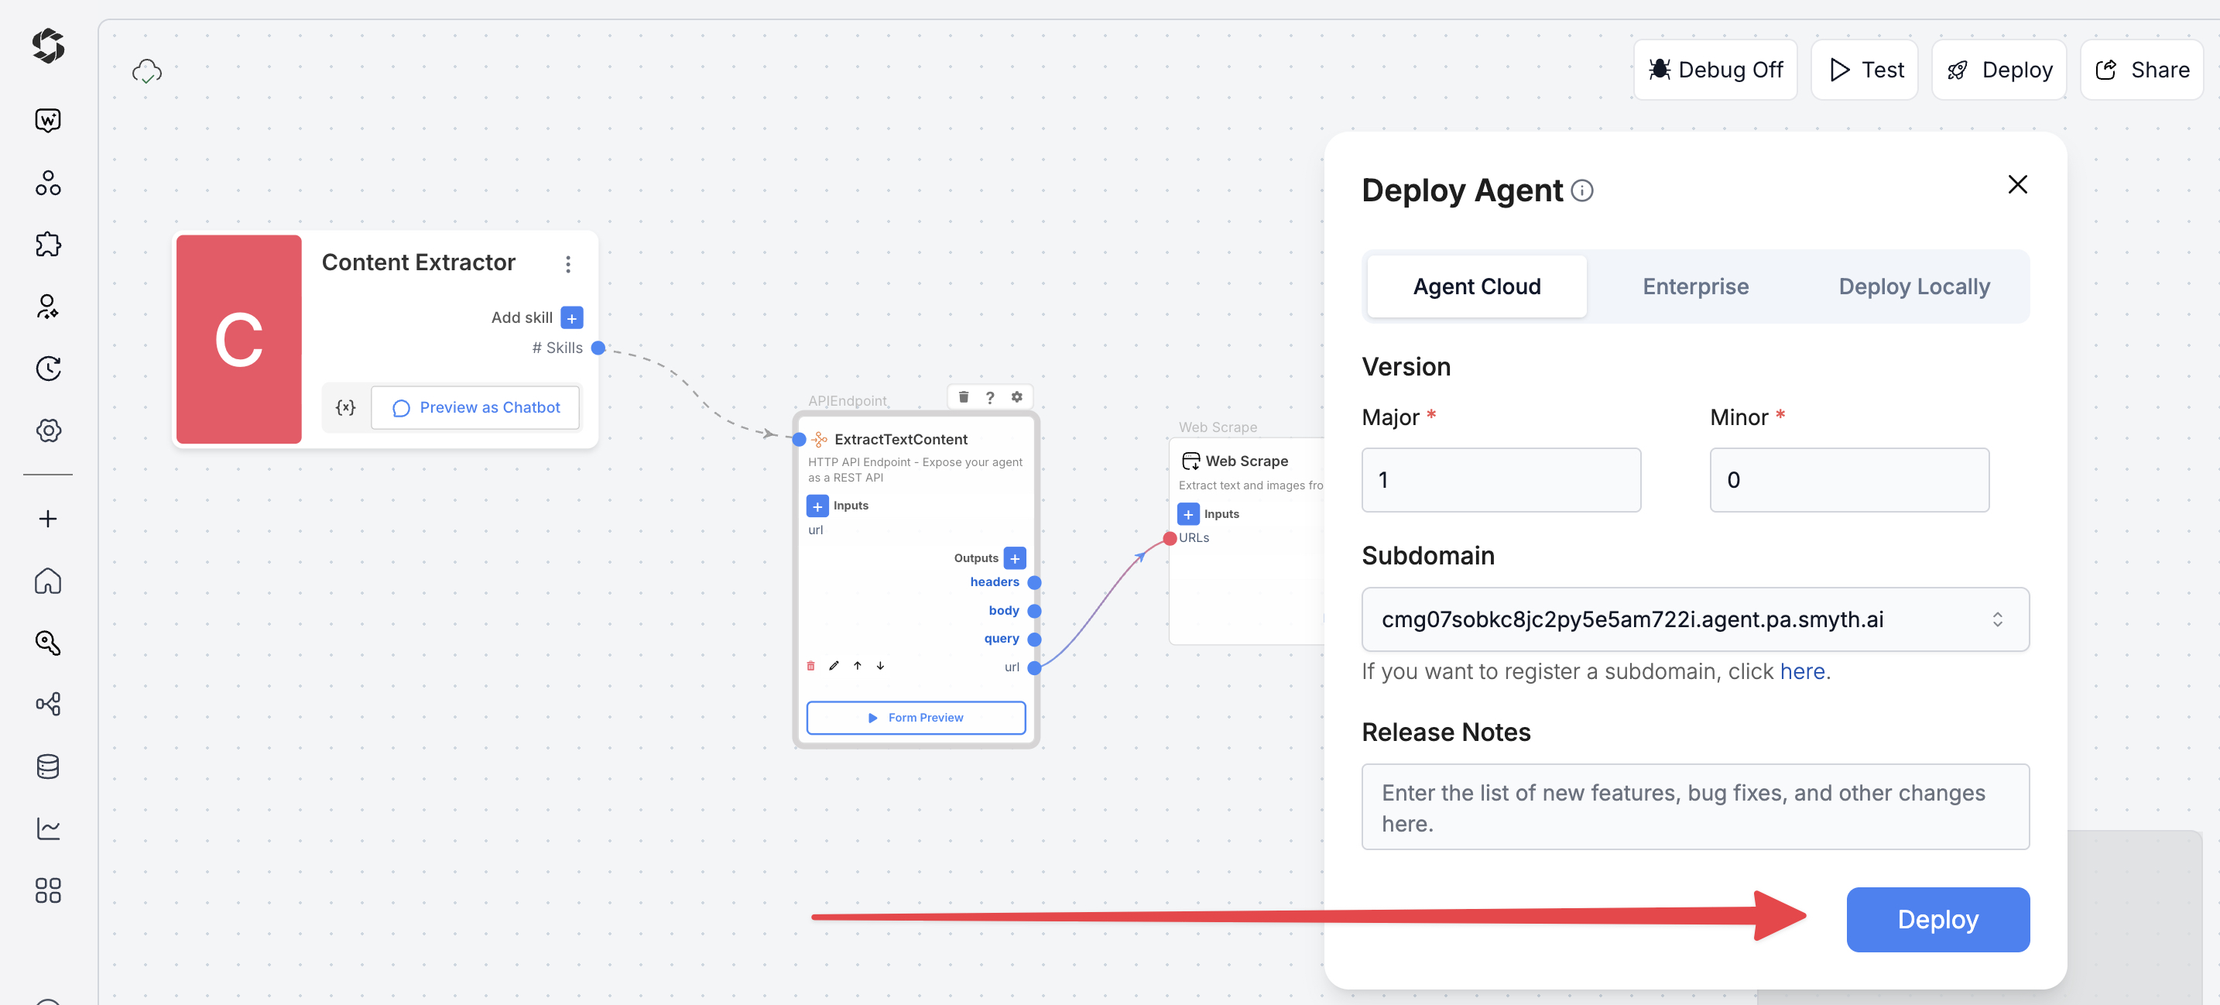
Task: Expand the Subdomain dropdown
Action: 1694,619
